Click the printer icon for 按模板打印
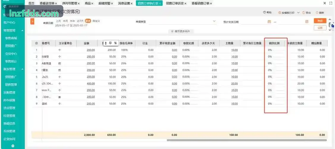 (x=279, y=13)
